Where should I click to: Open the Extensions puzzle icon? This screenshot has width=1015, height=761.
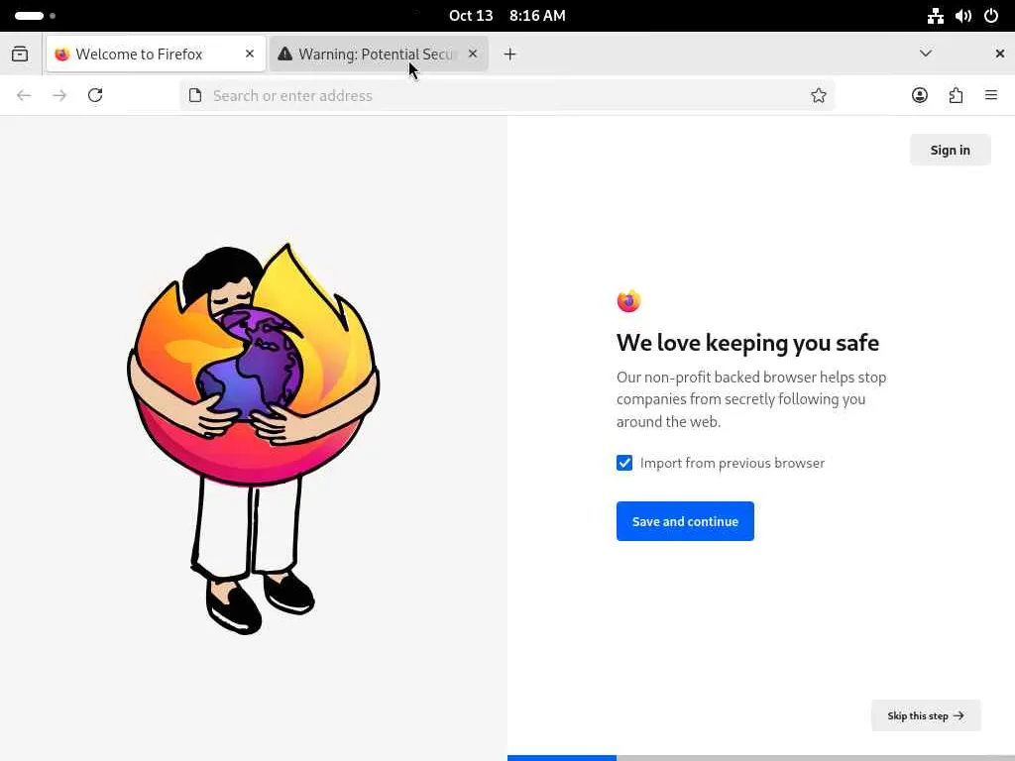point(956,95)
